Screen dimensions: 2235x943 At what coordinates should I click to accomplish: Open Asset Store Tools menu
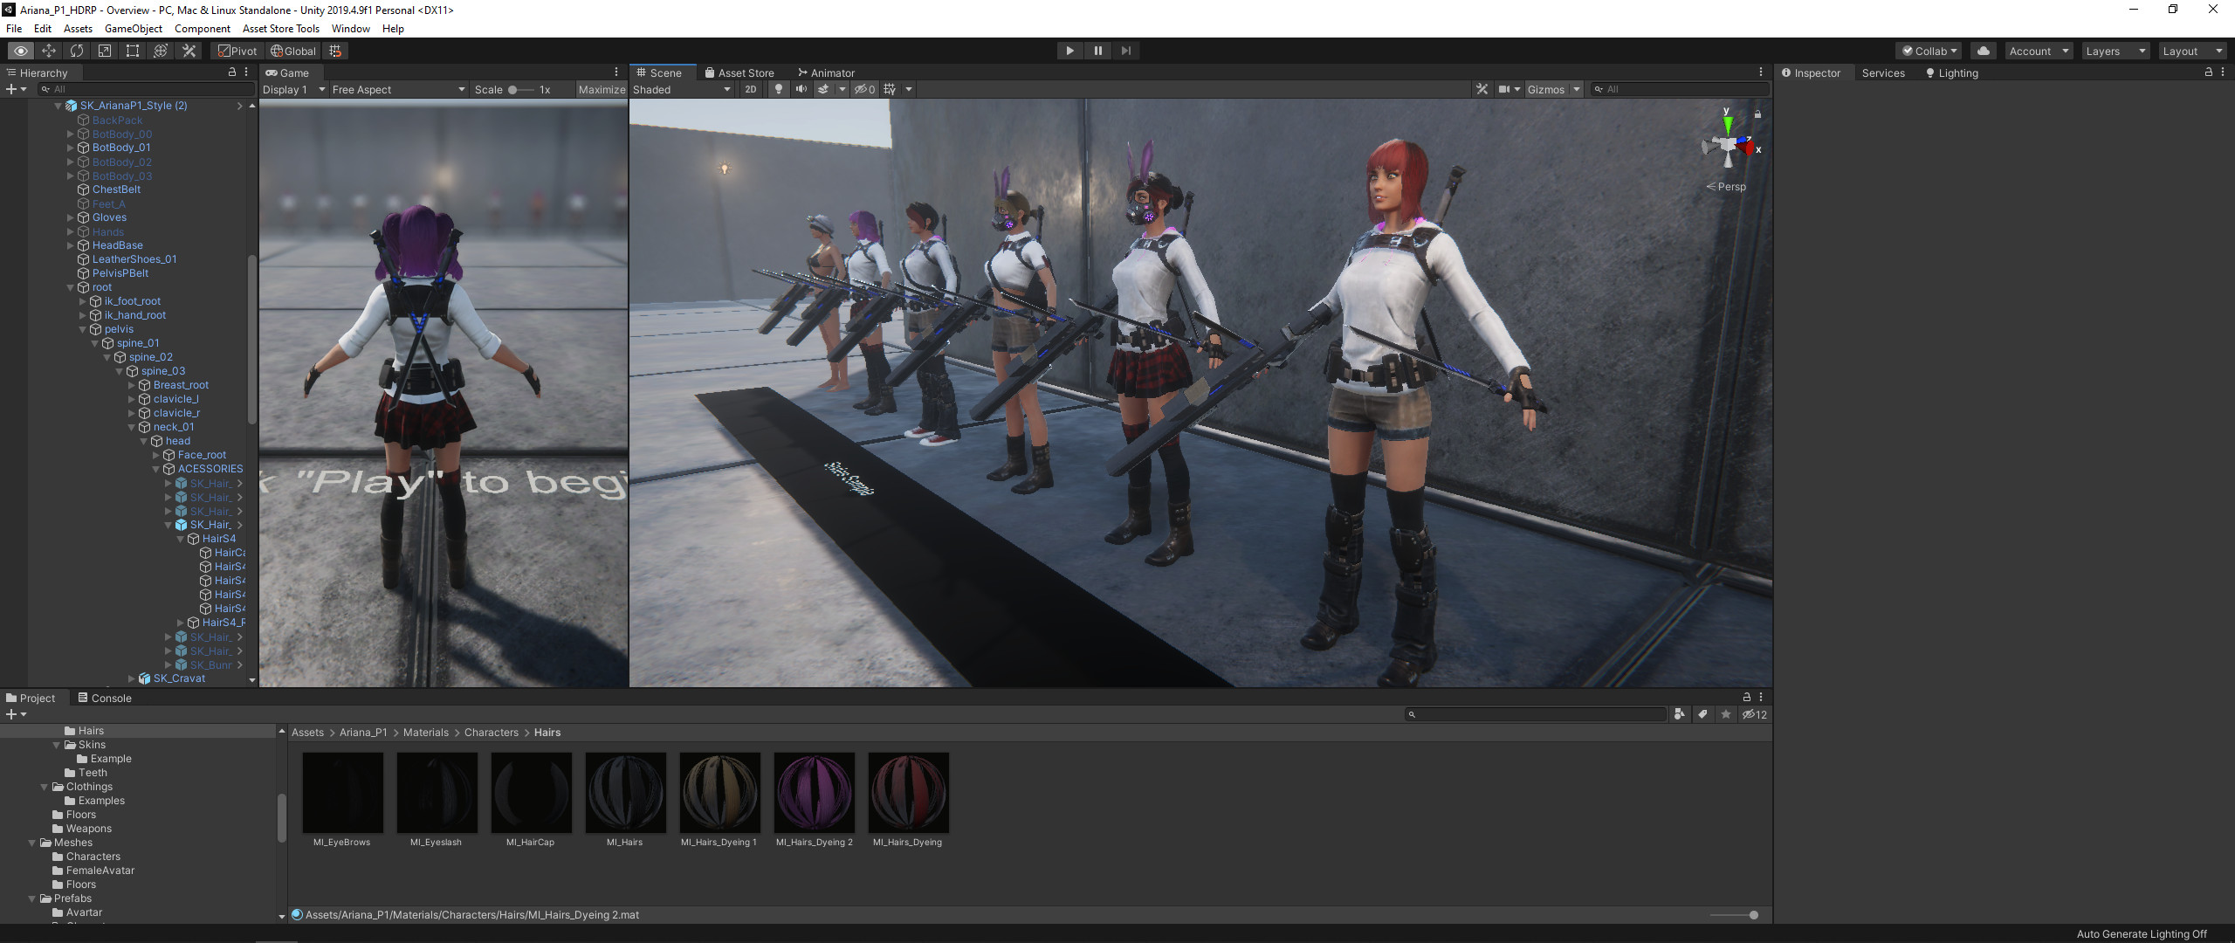pos(281,29)
